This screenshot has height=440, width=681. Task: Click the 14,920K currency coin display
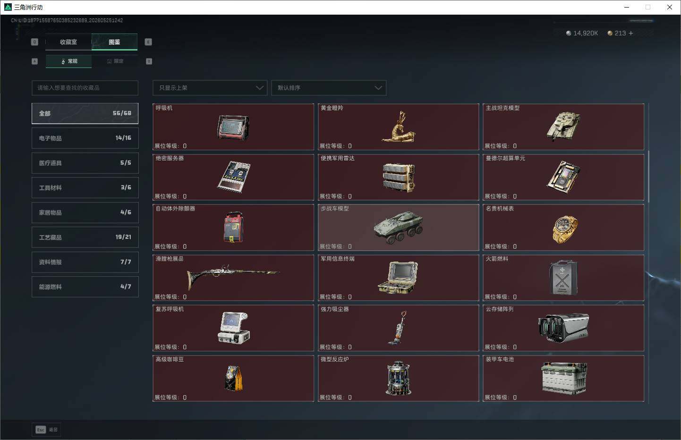(x=582, y=33)
